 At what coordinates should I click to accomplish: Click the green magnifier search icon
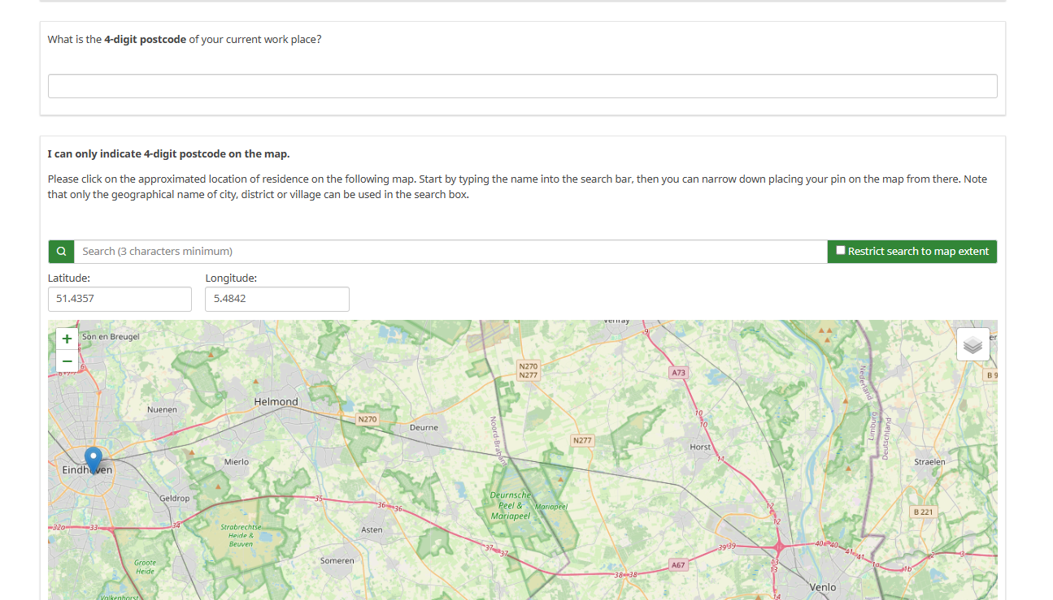[x=61, y=252]
